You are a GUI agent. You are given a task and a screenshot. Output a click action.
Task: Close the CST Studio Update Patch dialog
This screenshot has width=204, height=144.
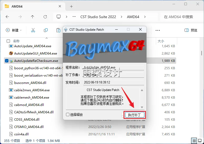point(140,29)
